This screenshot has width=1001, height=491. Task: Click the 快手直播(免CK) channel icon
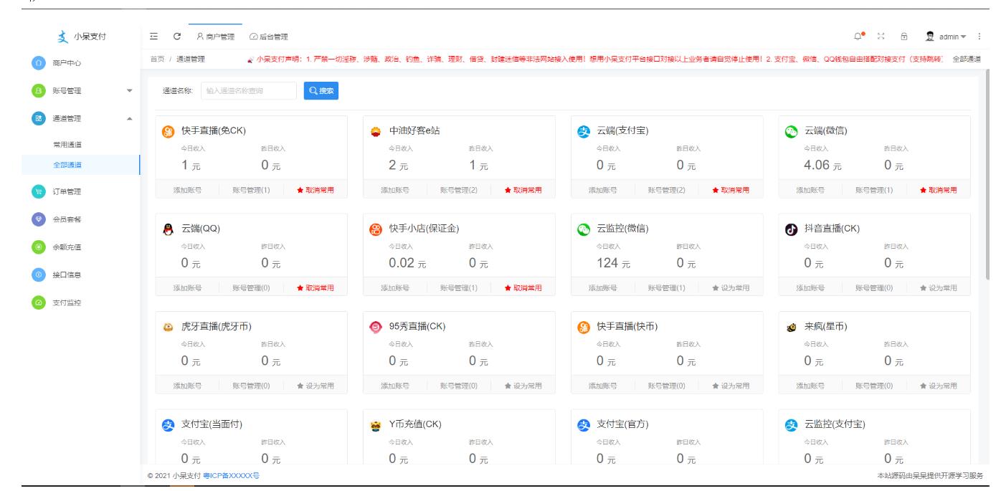169,131
